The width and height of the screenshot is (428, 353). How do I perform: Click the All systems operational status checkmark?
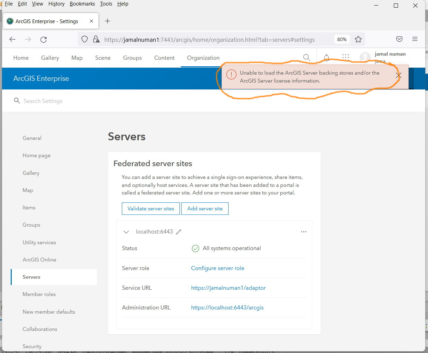click(x=195, y=248)
